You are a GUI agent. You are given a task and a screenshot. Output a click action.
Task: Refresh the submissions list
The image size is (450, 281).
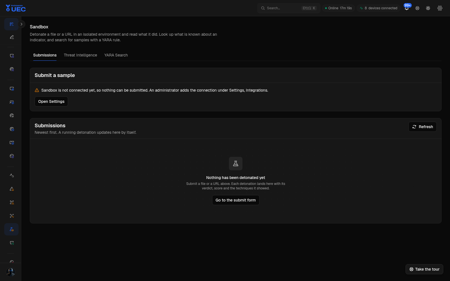[422, 127]
